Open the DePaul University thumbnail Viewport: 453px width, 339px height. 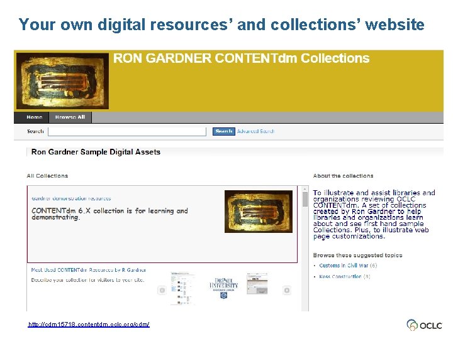223,288
